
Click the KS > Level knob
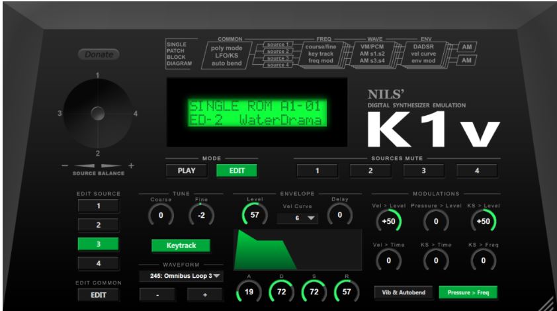tap(484, 221)
